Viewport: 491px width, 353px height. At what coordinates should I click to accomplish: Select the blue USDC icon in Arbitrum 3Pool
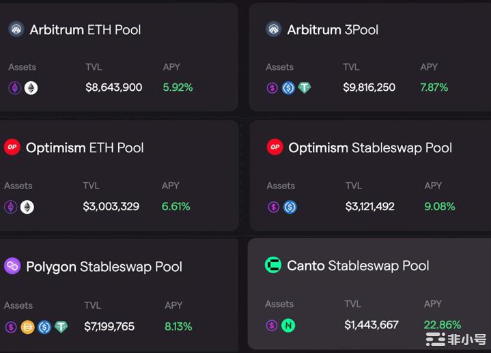click(288, 87)
